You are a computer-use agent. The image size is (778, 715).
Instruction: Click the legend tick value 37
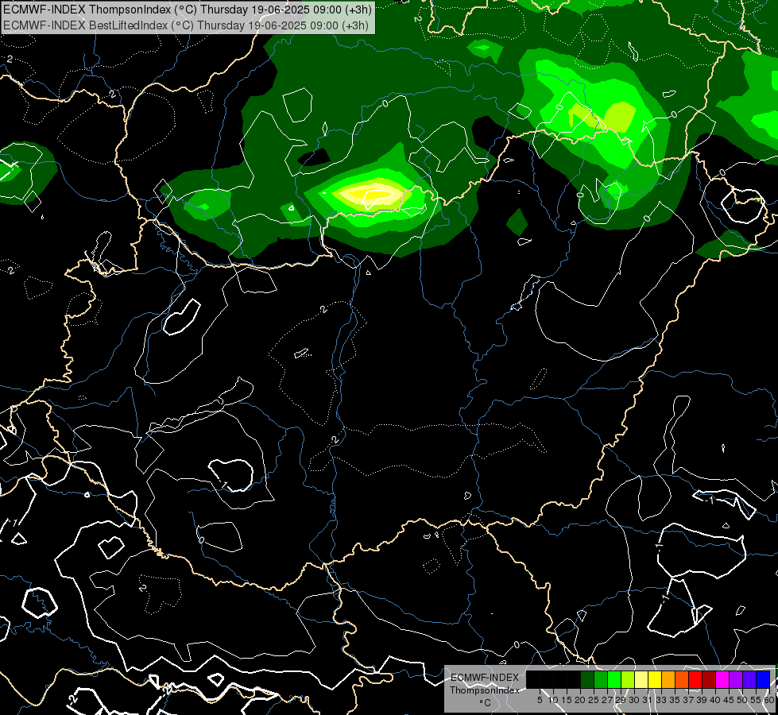coord(688,700)
